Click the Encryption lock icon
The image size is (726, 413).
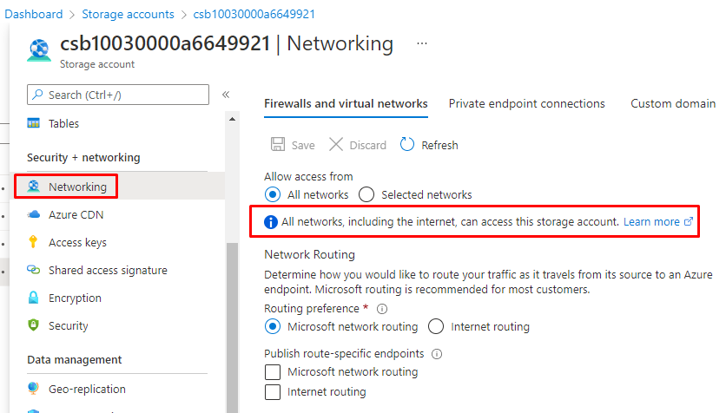coord(34,298)
